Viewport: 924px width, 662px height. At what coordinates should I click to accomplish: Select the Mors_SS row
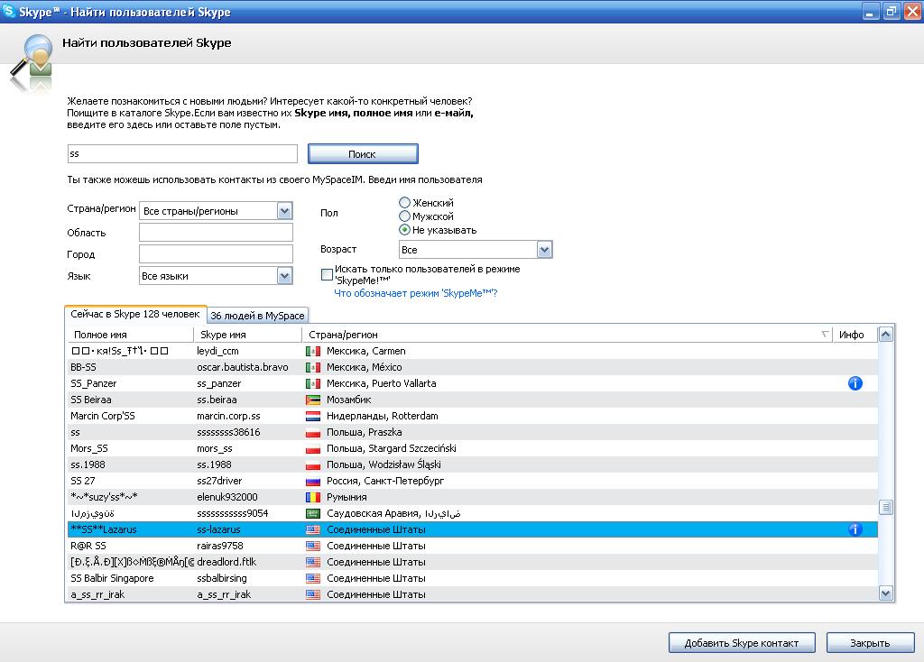coord(473,448)
